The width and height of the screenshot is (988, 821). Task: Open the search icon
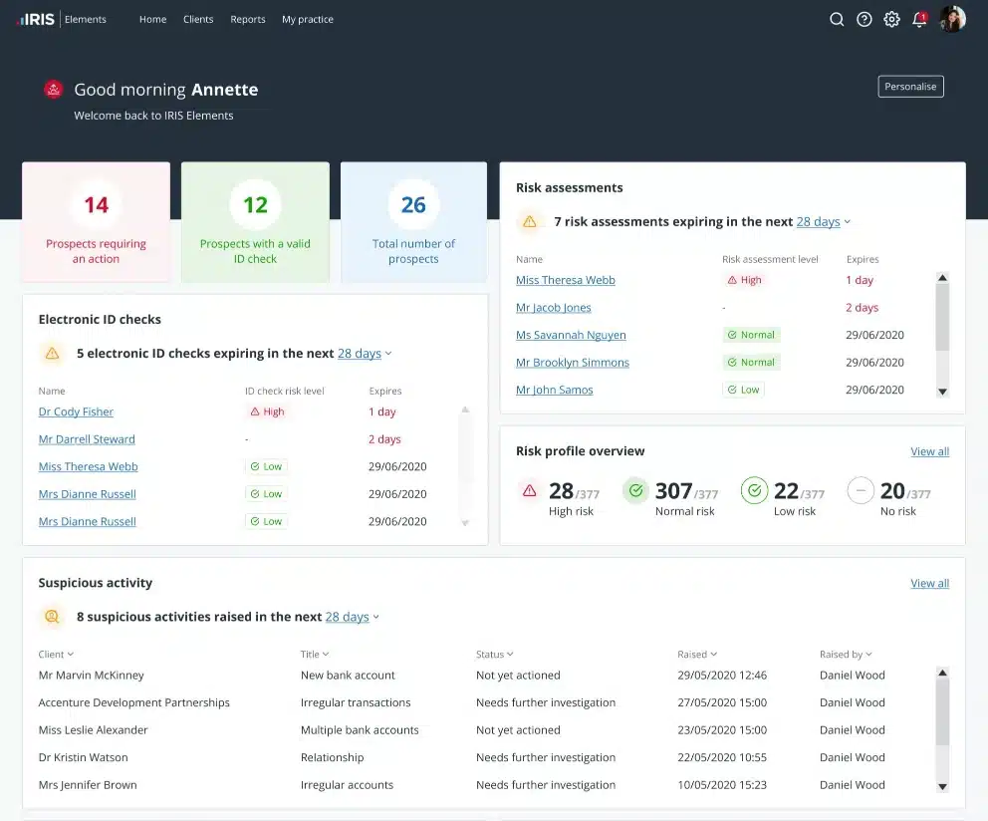pos(837,18)
